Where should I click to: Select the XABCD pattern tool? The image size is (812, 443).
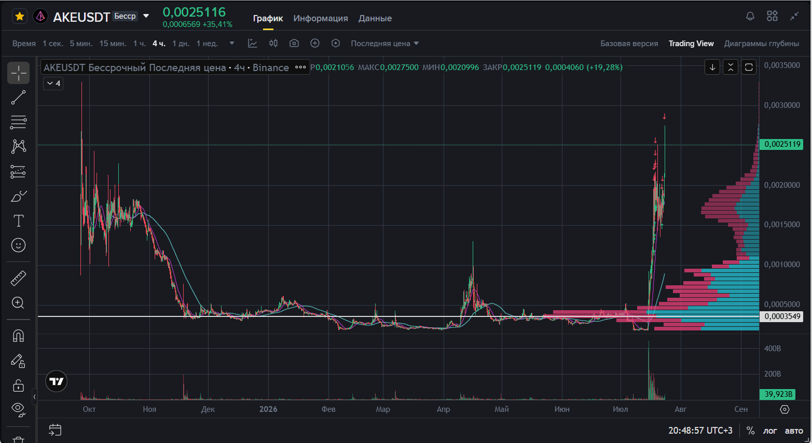pyautogui.click(x=18, y=146)
